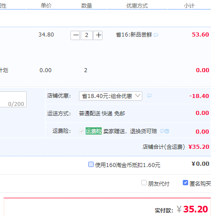
Task: Click comment icon beside 店铺优惠 dropdown
Action: [149, 96]
